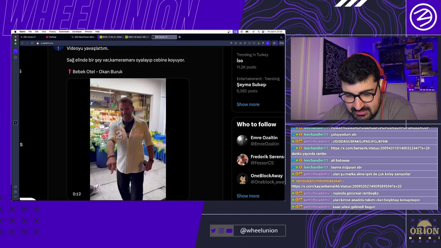Open tab search magnifier in tab bar
441x248 pixels.
[x=281, y=37]
